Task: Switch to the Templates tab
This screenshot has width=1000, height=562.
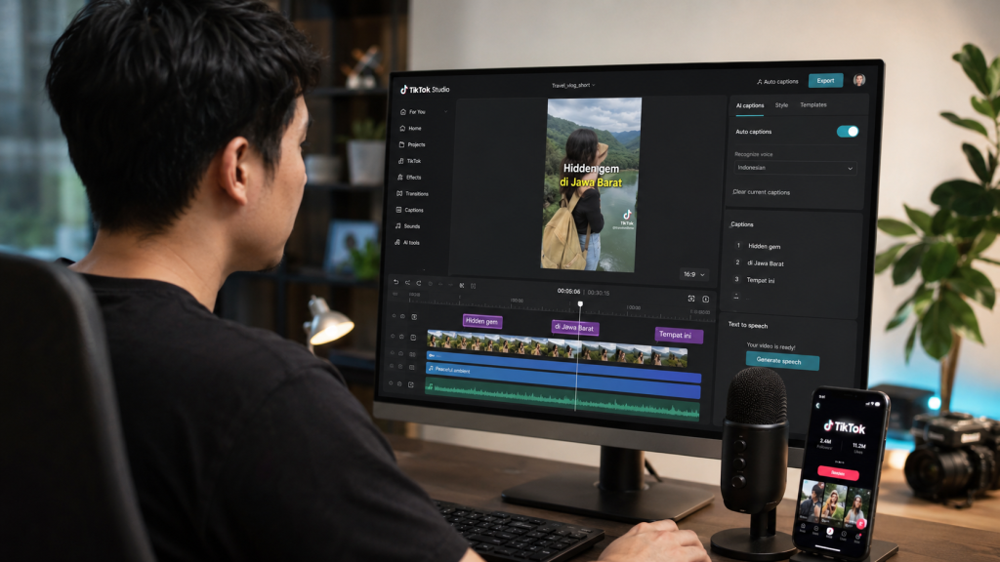Action: point(813,105)
